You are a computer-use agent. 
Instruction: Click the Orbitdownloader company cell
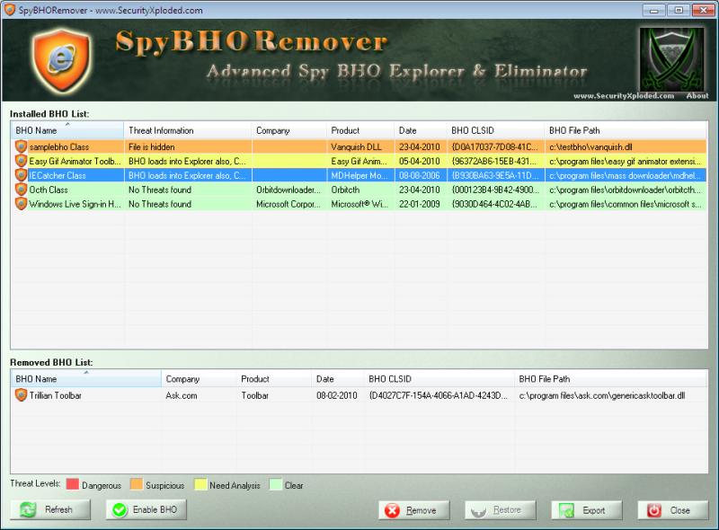pyautogui.click(x=288, y=190)
